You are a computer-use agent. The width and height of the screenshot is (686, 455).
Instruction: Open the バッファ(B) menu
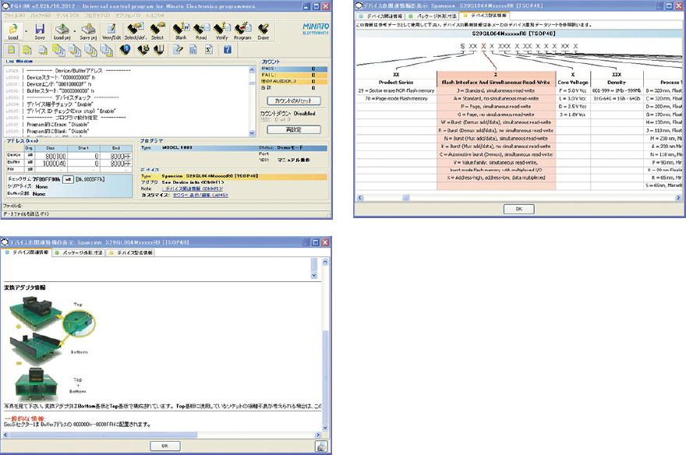click(x=41, y=16)
